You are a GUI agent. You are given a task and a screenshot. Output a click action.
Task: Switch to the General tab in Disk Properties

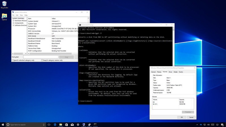(x=153, y=72)
